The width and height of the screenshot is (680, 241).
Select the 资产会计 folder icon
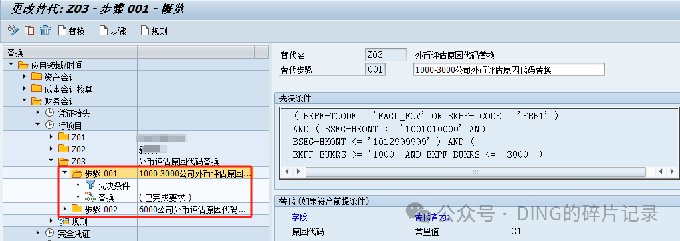point(36,77)
